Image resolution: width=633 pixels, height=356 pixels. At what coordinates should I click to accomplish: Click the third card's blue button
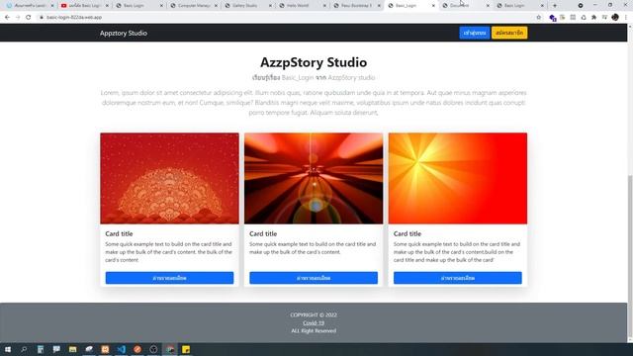pos(458,278)
